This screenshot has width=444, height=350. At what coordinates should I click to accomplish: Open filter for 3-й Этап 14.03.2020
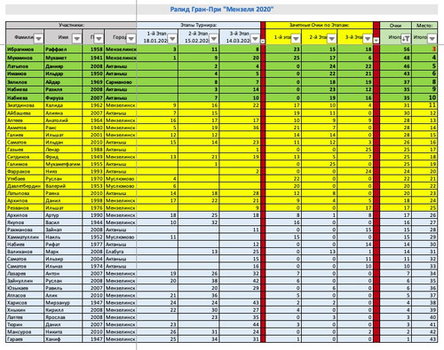(255, 38)
